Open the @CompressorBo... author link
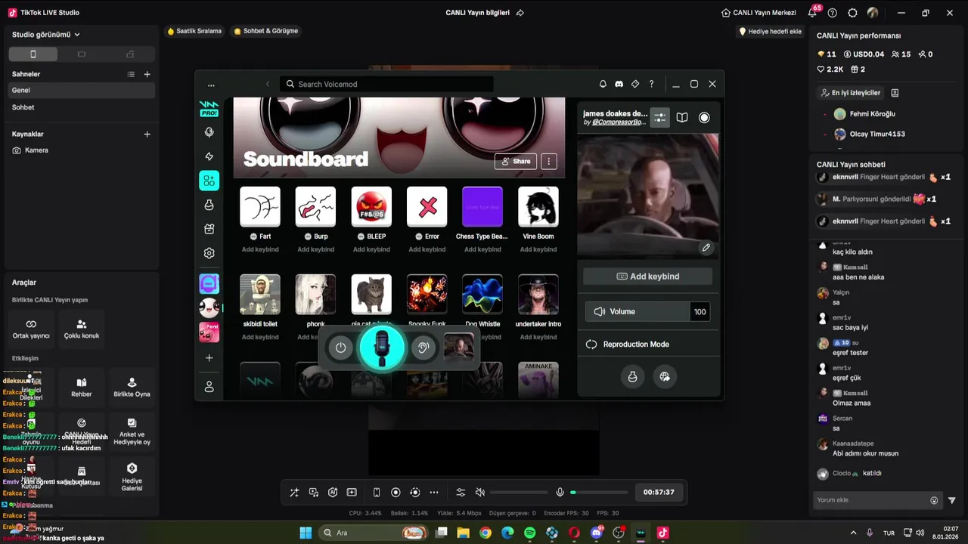The height and width of the screenshot is (544, 968). pos(619,122)
